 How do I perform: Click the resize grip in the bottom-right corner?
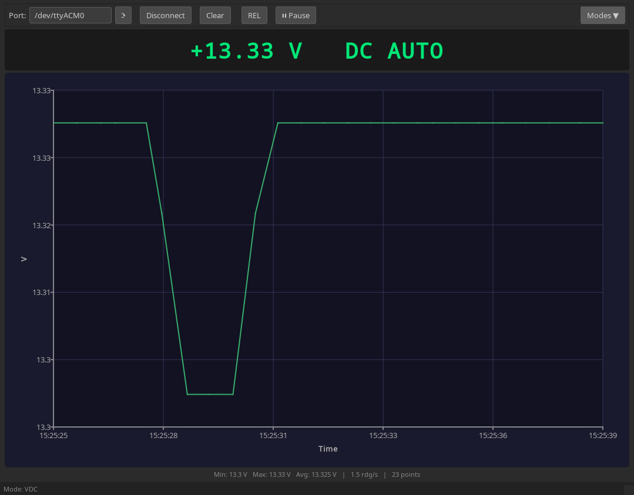click(628, 489)
